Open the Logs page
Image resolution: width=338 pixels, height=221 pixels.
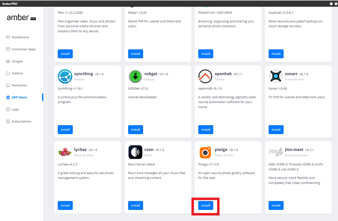pos(15,109)
